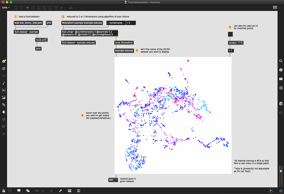The height and width of the screenshot is (194, 284).
Task: Expand the dial toolbar icon's disclosure arrow
Action: click(56, 9)
